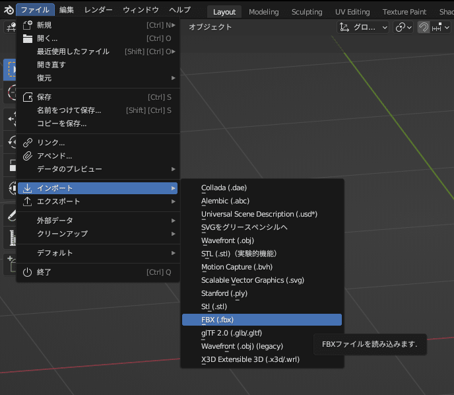Expand the クリーンアップ submenu
This screenshot has height=395, width=454.
(98, 234)
